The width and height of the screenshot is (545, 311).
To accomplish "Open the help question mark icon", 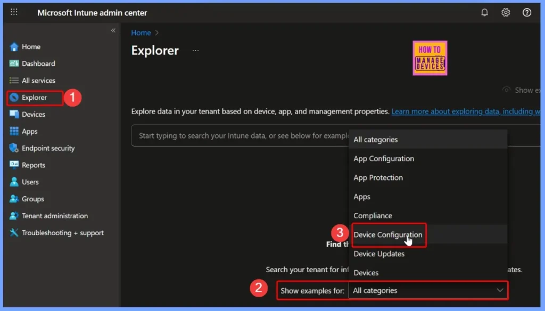I will click(x=526, y=13).
